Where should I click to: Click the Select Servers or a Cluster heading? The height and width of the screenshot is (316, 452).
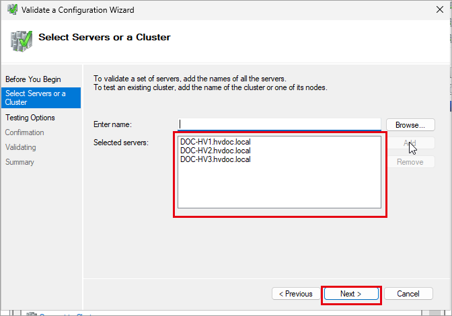(x=104, y=37)
